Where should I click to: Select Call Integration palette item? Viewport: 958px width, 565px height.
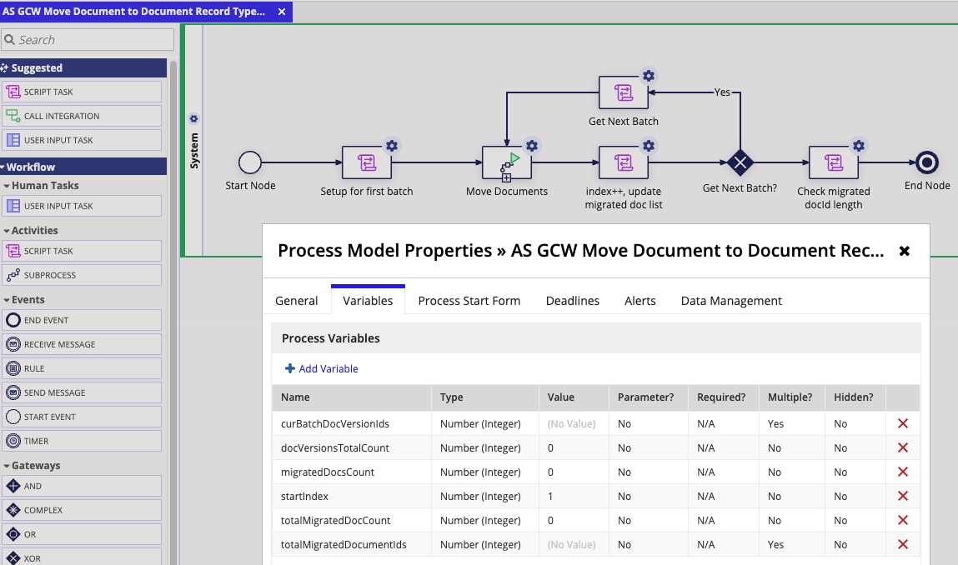tap(82, 116)
